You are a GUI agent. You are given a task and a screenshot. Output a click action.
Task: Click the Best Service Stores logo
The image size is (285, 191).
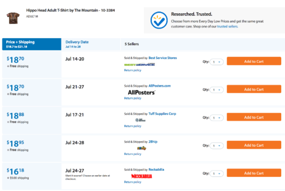coord(139,65)
